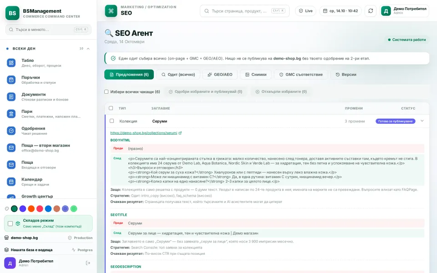The image size is (437, 273).
Task: Switch to Предложения (6) tab
Action: pyautogui.click(x=129, y=75)
